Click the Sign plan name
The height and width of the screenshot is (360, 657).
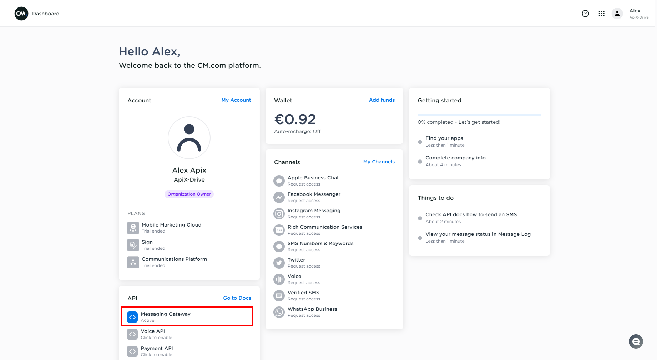[x=147, y=242]
